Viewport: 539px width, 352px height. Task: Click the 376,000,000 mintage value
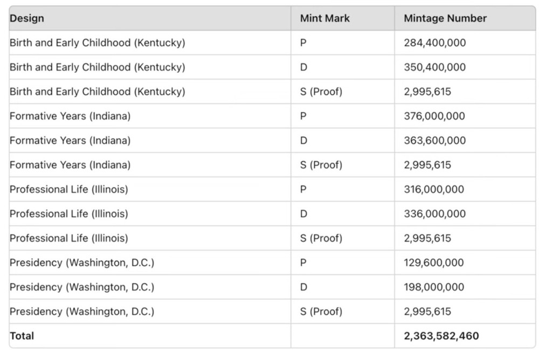(434, 116)
